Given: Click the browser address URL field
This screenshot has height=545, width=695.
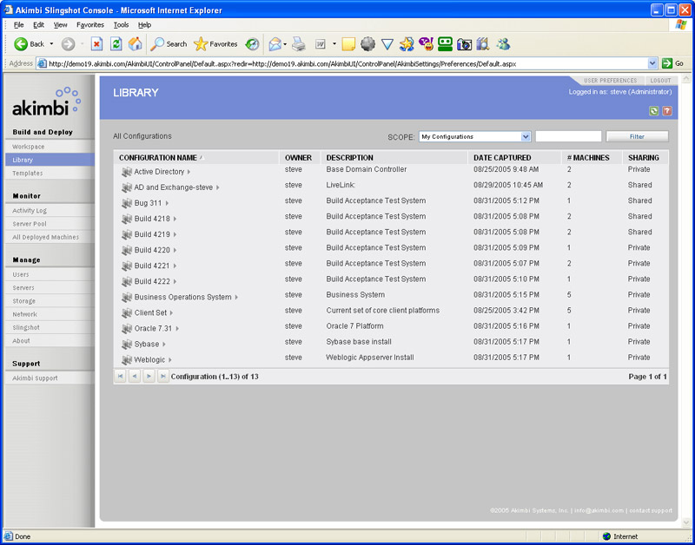Looking at the screenshot, I should tap(341, 63).
